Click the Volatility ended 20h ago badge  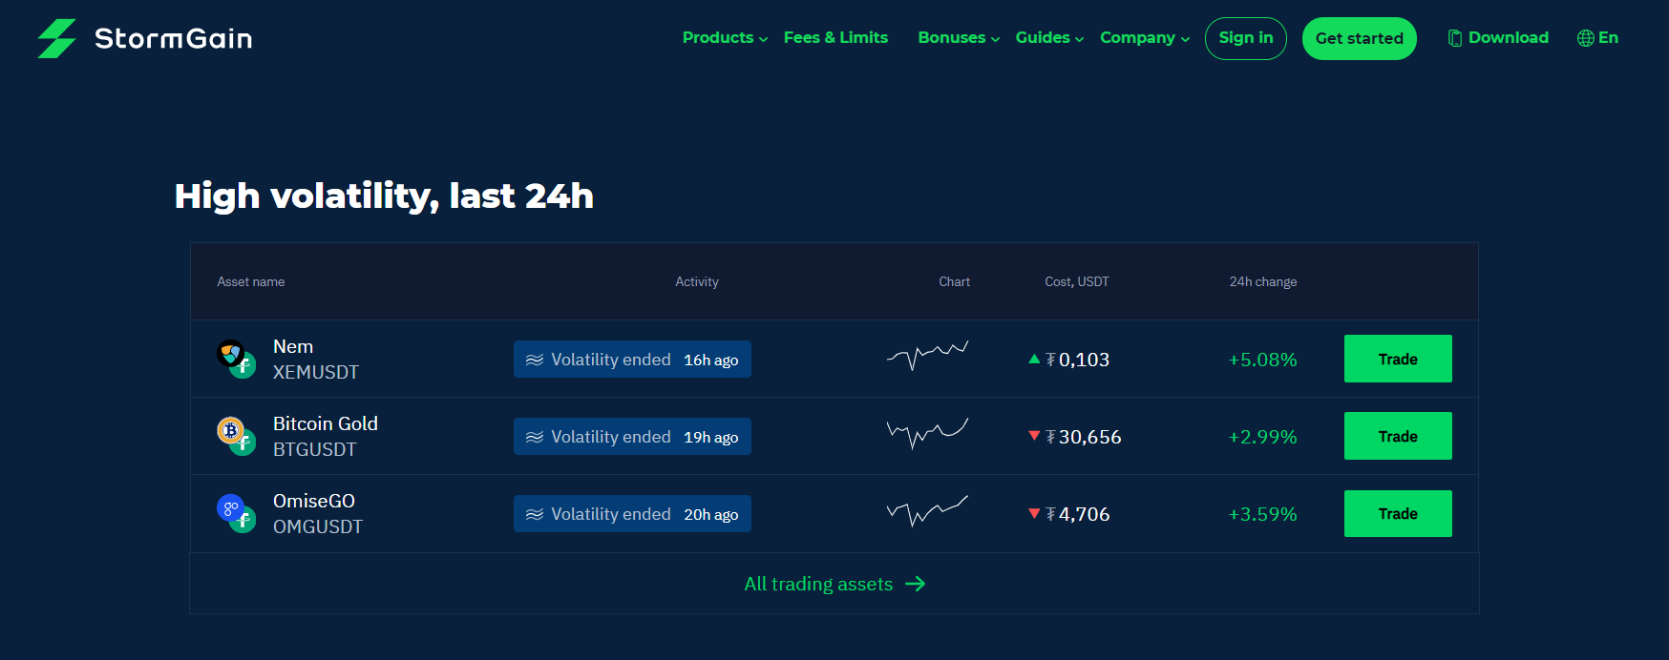tap(632, 514)
